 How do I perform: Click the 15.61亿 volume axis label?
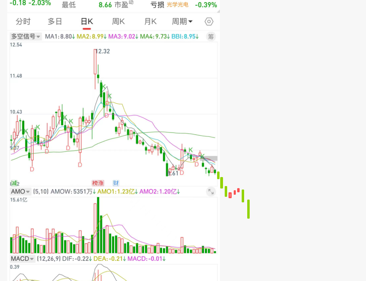point(19,200)
